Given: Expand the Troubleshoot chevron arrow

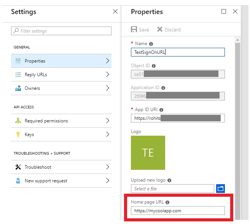Looking at the screenshot, I should click(x=107, y=167).
